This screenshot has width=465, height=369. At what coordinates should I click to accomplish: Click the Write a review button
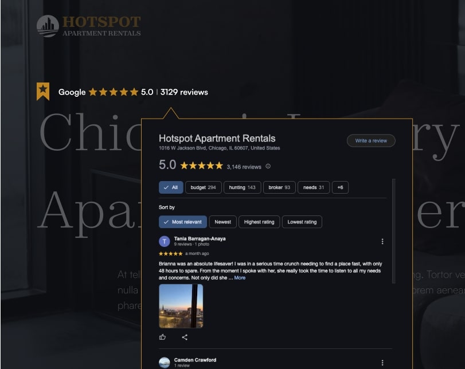click(x=371, y=141)
